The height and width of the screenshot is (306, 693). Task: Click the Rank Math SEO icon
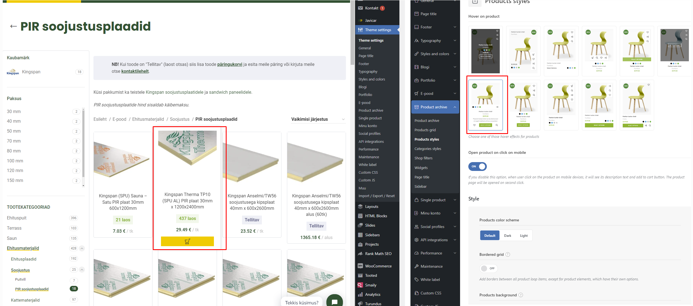click(x=360, y=254)
